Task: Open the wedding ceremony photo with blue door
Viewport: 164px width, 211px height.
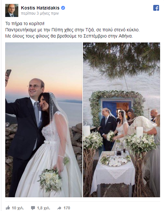Action: (x=122, y=120)
